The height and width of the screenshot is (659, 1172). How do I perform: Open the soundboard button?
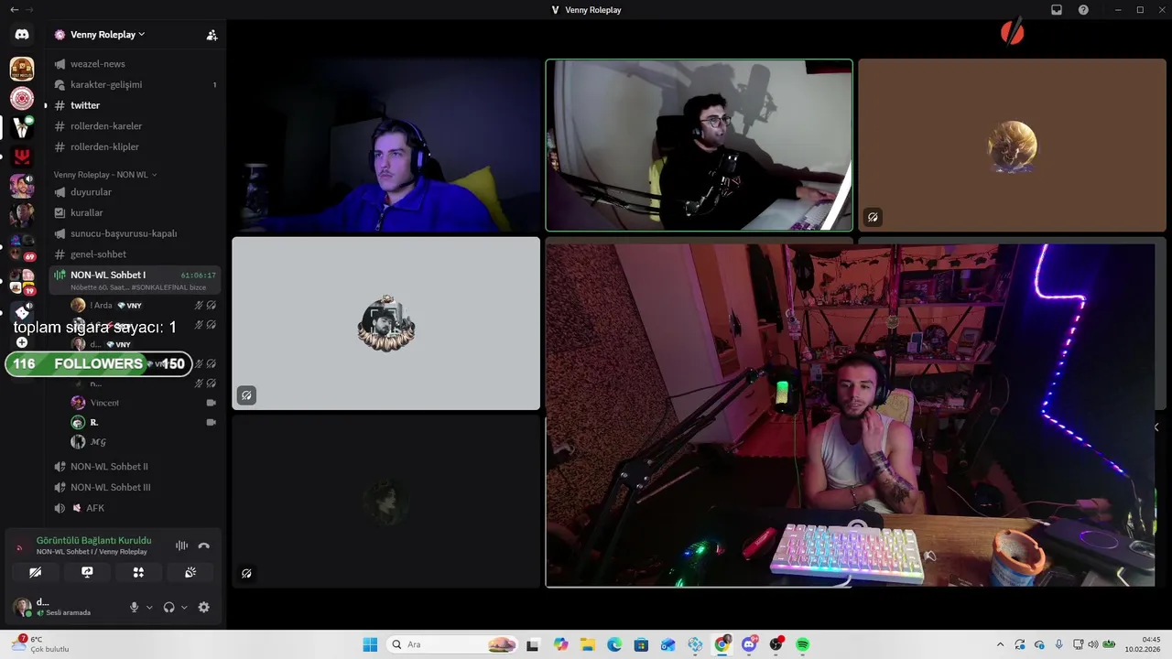(190, 572)
